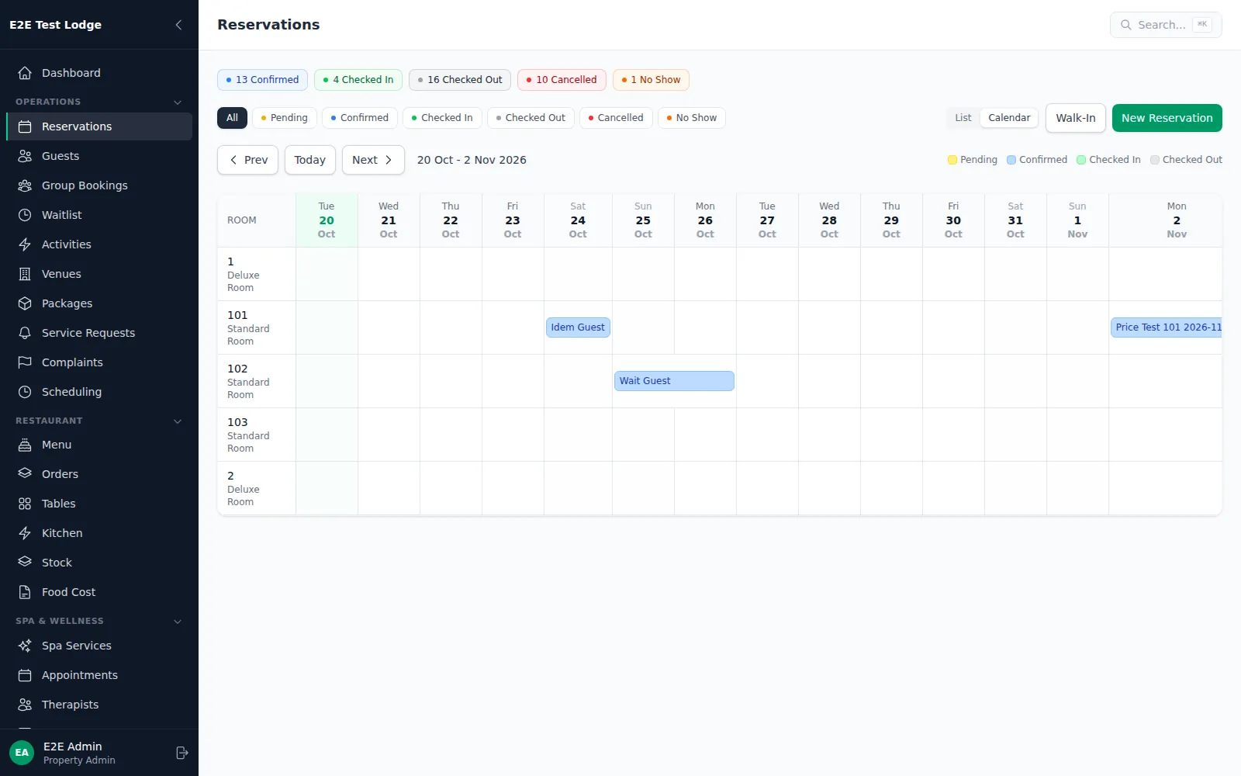The image size is (1241, 776).
Task: Click the Food Cost document icon
Action: click(x=25, y=592)
